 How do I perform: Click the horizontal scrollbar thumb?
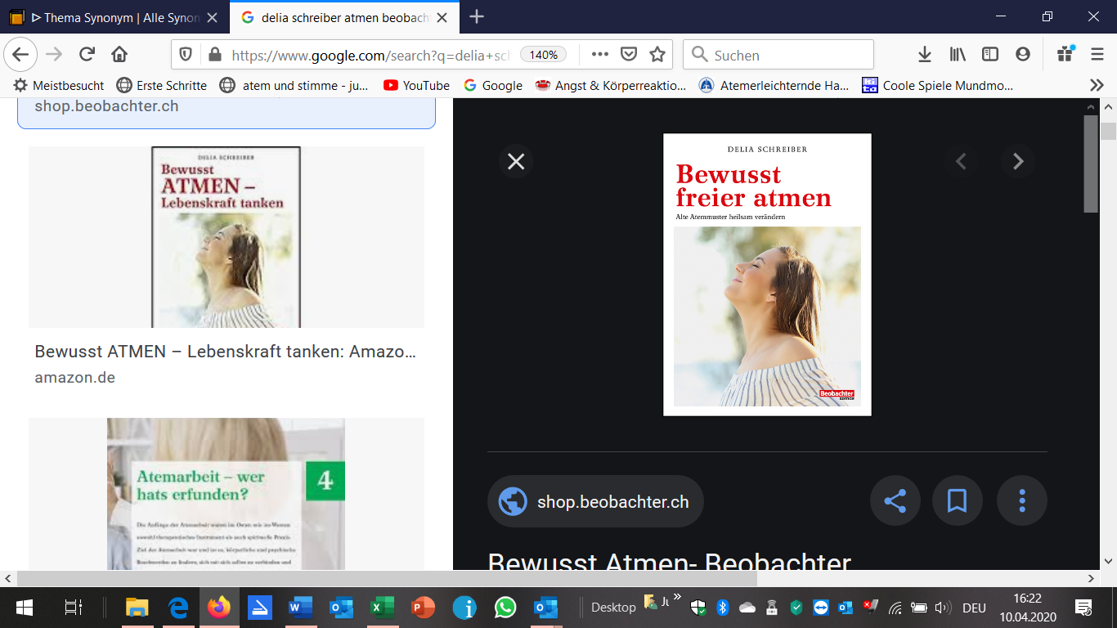coord(387,578)
